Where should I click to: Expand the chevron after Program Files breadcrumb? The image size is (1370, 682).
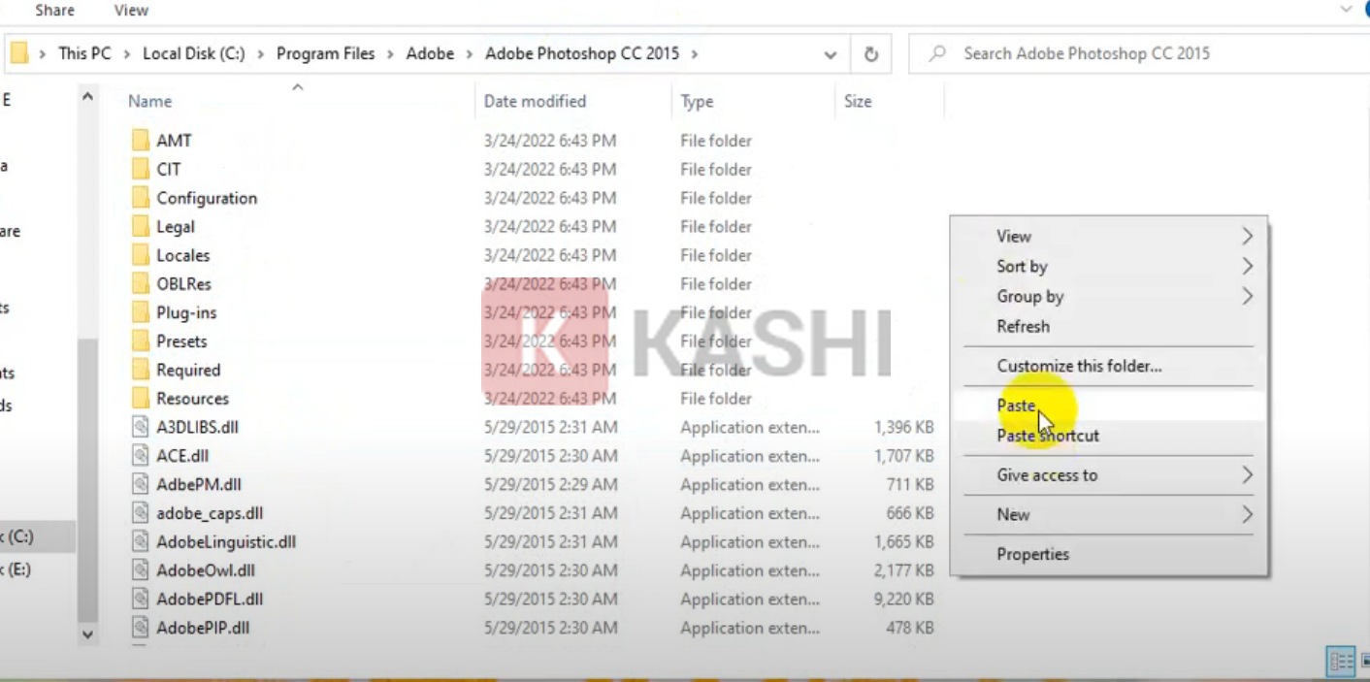pyautogui.click(x=392, y=54)
